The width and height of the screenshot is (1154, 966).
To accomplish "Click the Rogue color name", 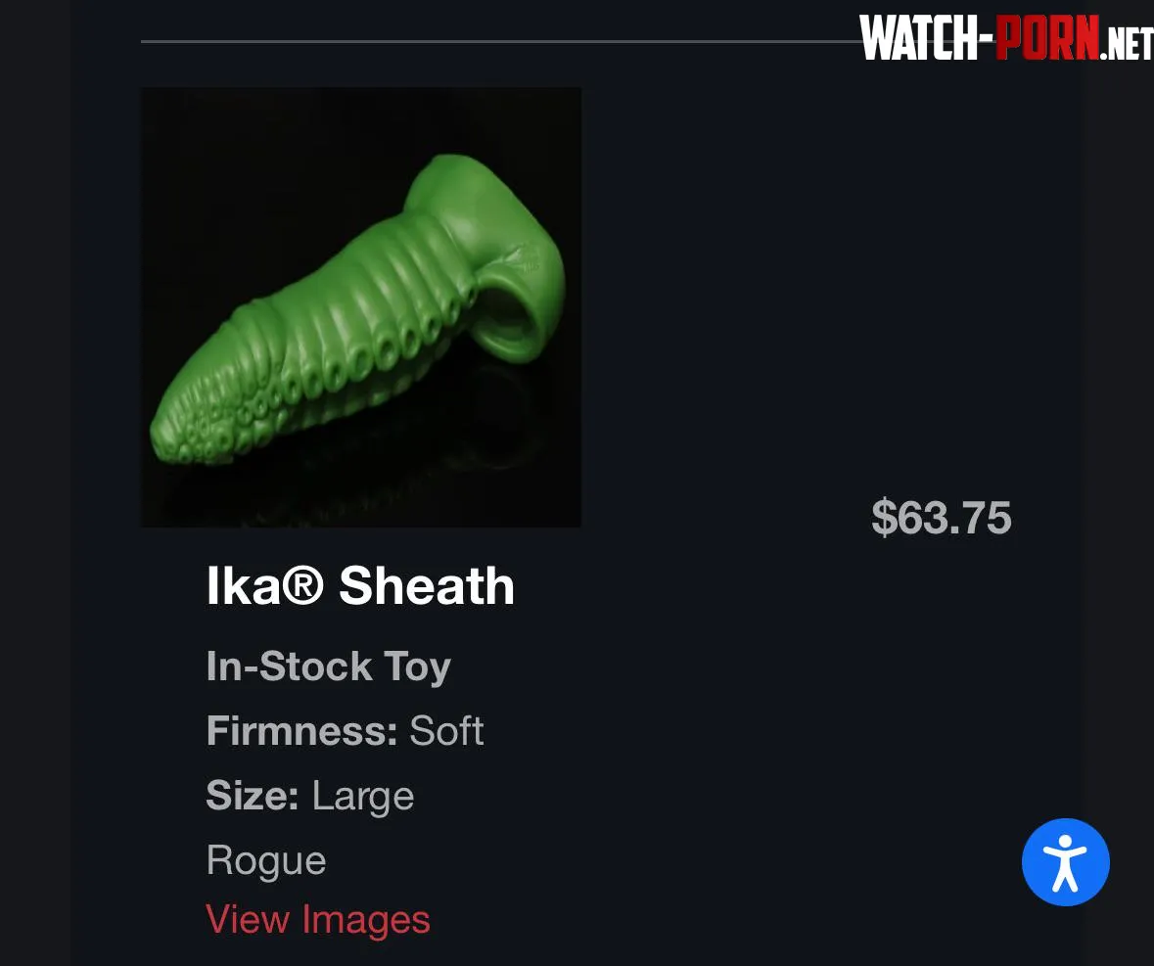I will pos(266,861).
